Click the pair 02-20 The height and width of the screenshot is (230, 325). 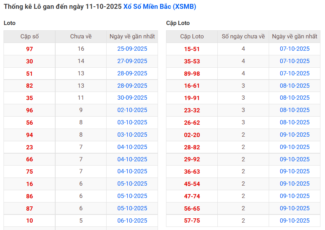point(192,135)
